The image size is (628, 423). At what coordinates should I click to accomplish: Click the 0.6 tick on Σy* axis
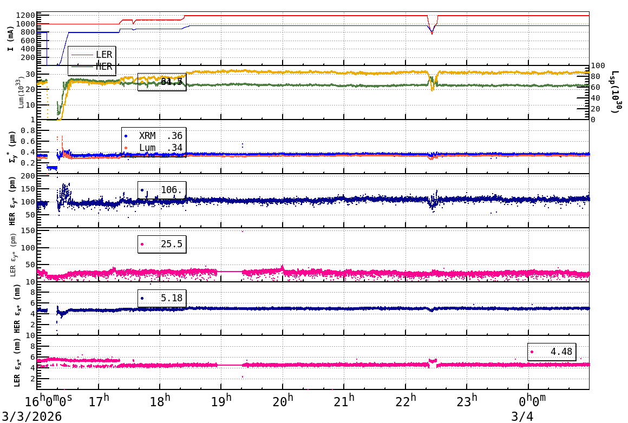[x=29, y=141]
